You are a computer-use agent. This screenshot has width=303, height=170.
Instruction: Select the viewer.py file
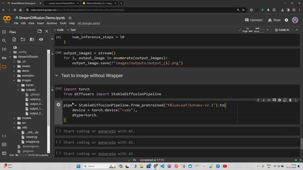[x=31, y=137]
